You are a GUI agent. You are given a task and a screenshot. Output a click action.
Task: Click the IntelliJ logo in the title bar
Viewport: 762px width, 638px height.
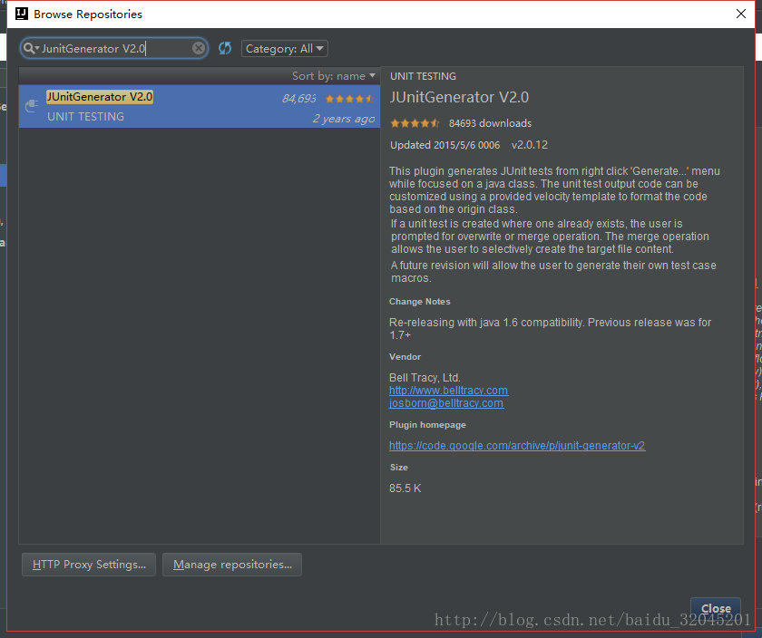[22, 14]
